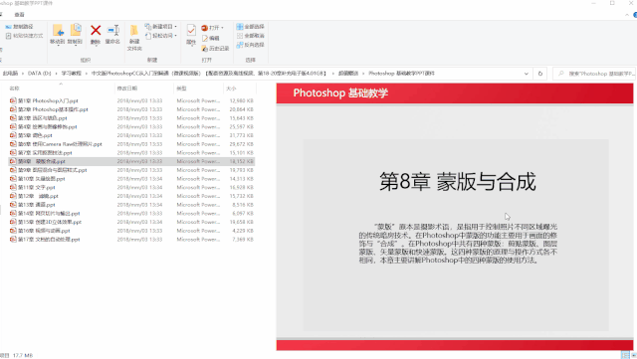Click the PPT icon of 第13章 file
Viewport: 637px width, 359px height.
click(x=13, y=205)
